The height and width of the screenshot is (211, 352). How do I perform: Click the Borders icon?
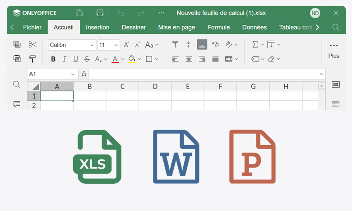click(x=149, y=59)
